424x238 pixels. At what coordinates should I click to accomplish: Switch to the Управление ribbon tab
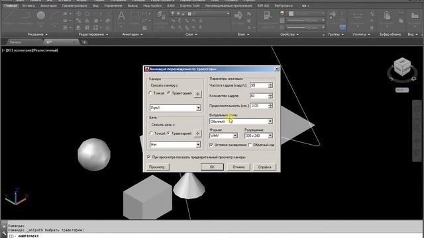[x=113, y=6]
